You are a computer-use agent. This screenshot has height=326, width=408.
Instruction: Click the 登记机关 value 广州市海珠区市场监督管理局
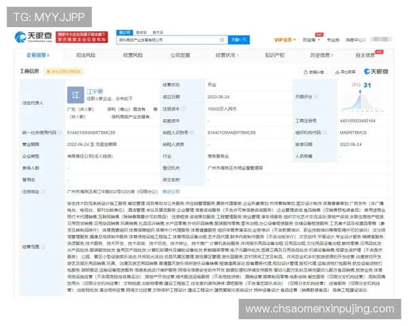pos(235,168)
